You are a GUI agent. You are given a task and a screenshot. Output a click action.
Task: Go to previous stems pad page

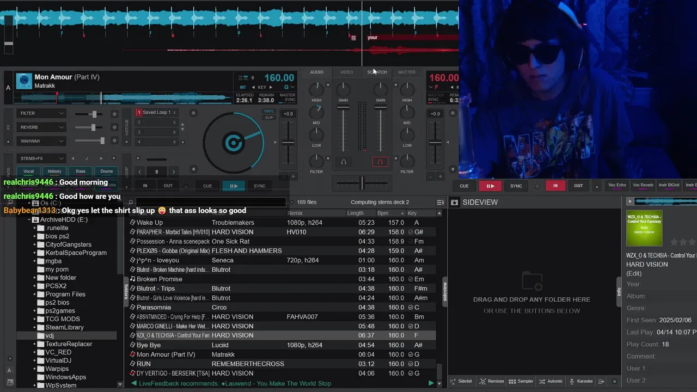73,158
